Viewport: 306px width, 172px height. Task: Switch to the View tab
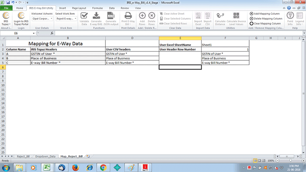pyautogui.click(x=138, y=8)
